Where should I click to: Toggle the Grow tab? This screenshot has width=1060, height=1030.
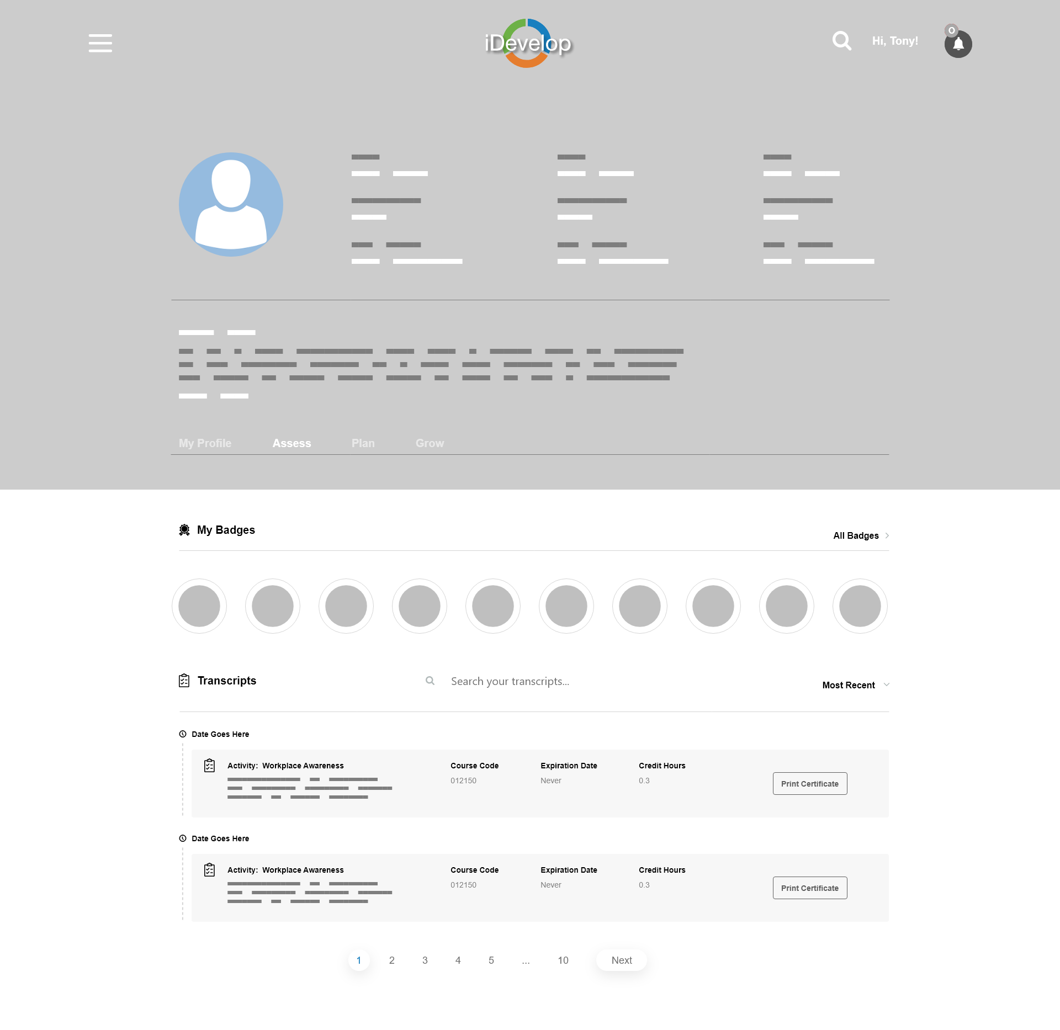coord(429,443)
